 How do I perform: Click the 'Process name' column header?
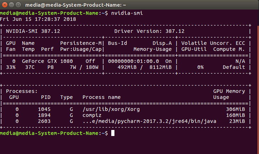tap(102, 97)
